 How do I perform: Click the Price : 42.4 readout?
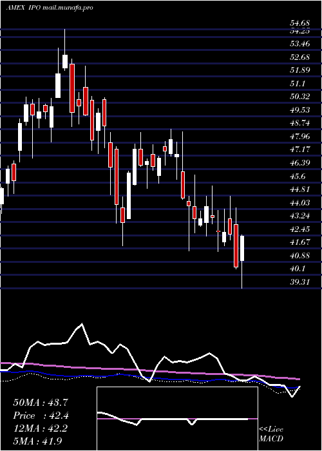[x=41, y=416]
